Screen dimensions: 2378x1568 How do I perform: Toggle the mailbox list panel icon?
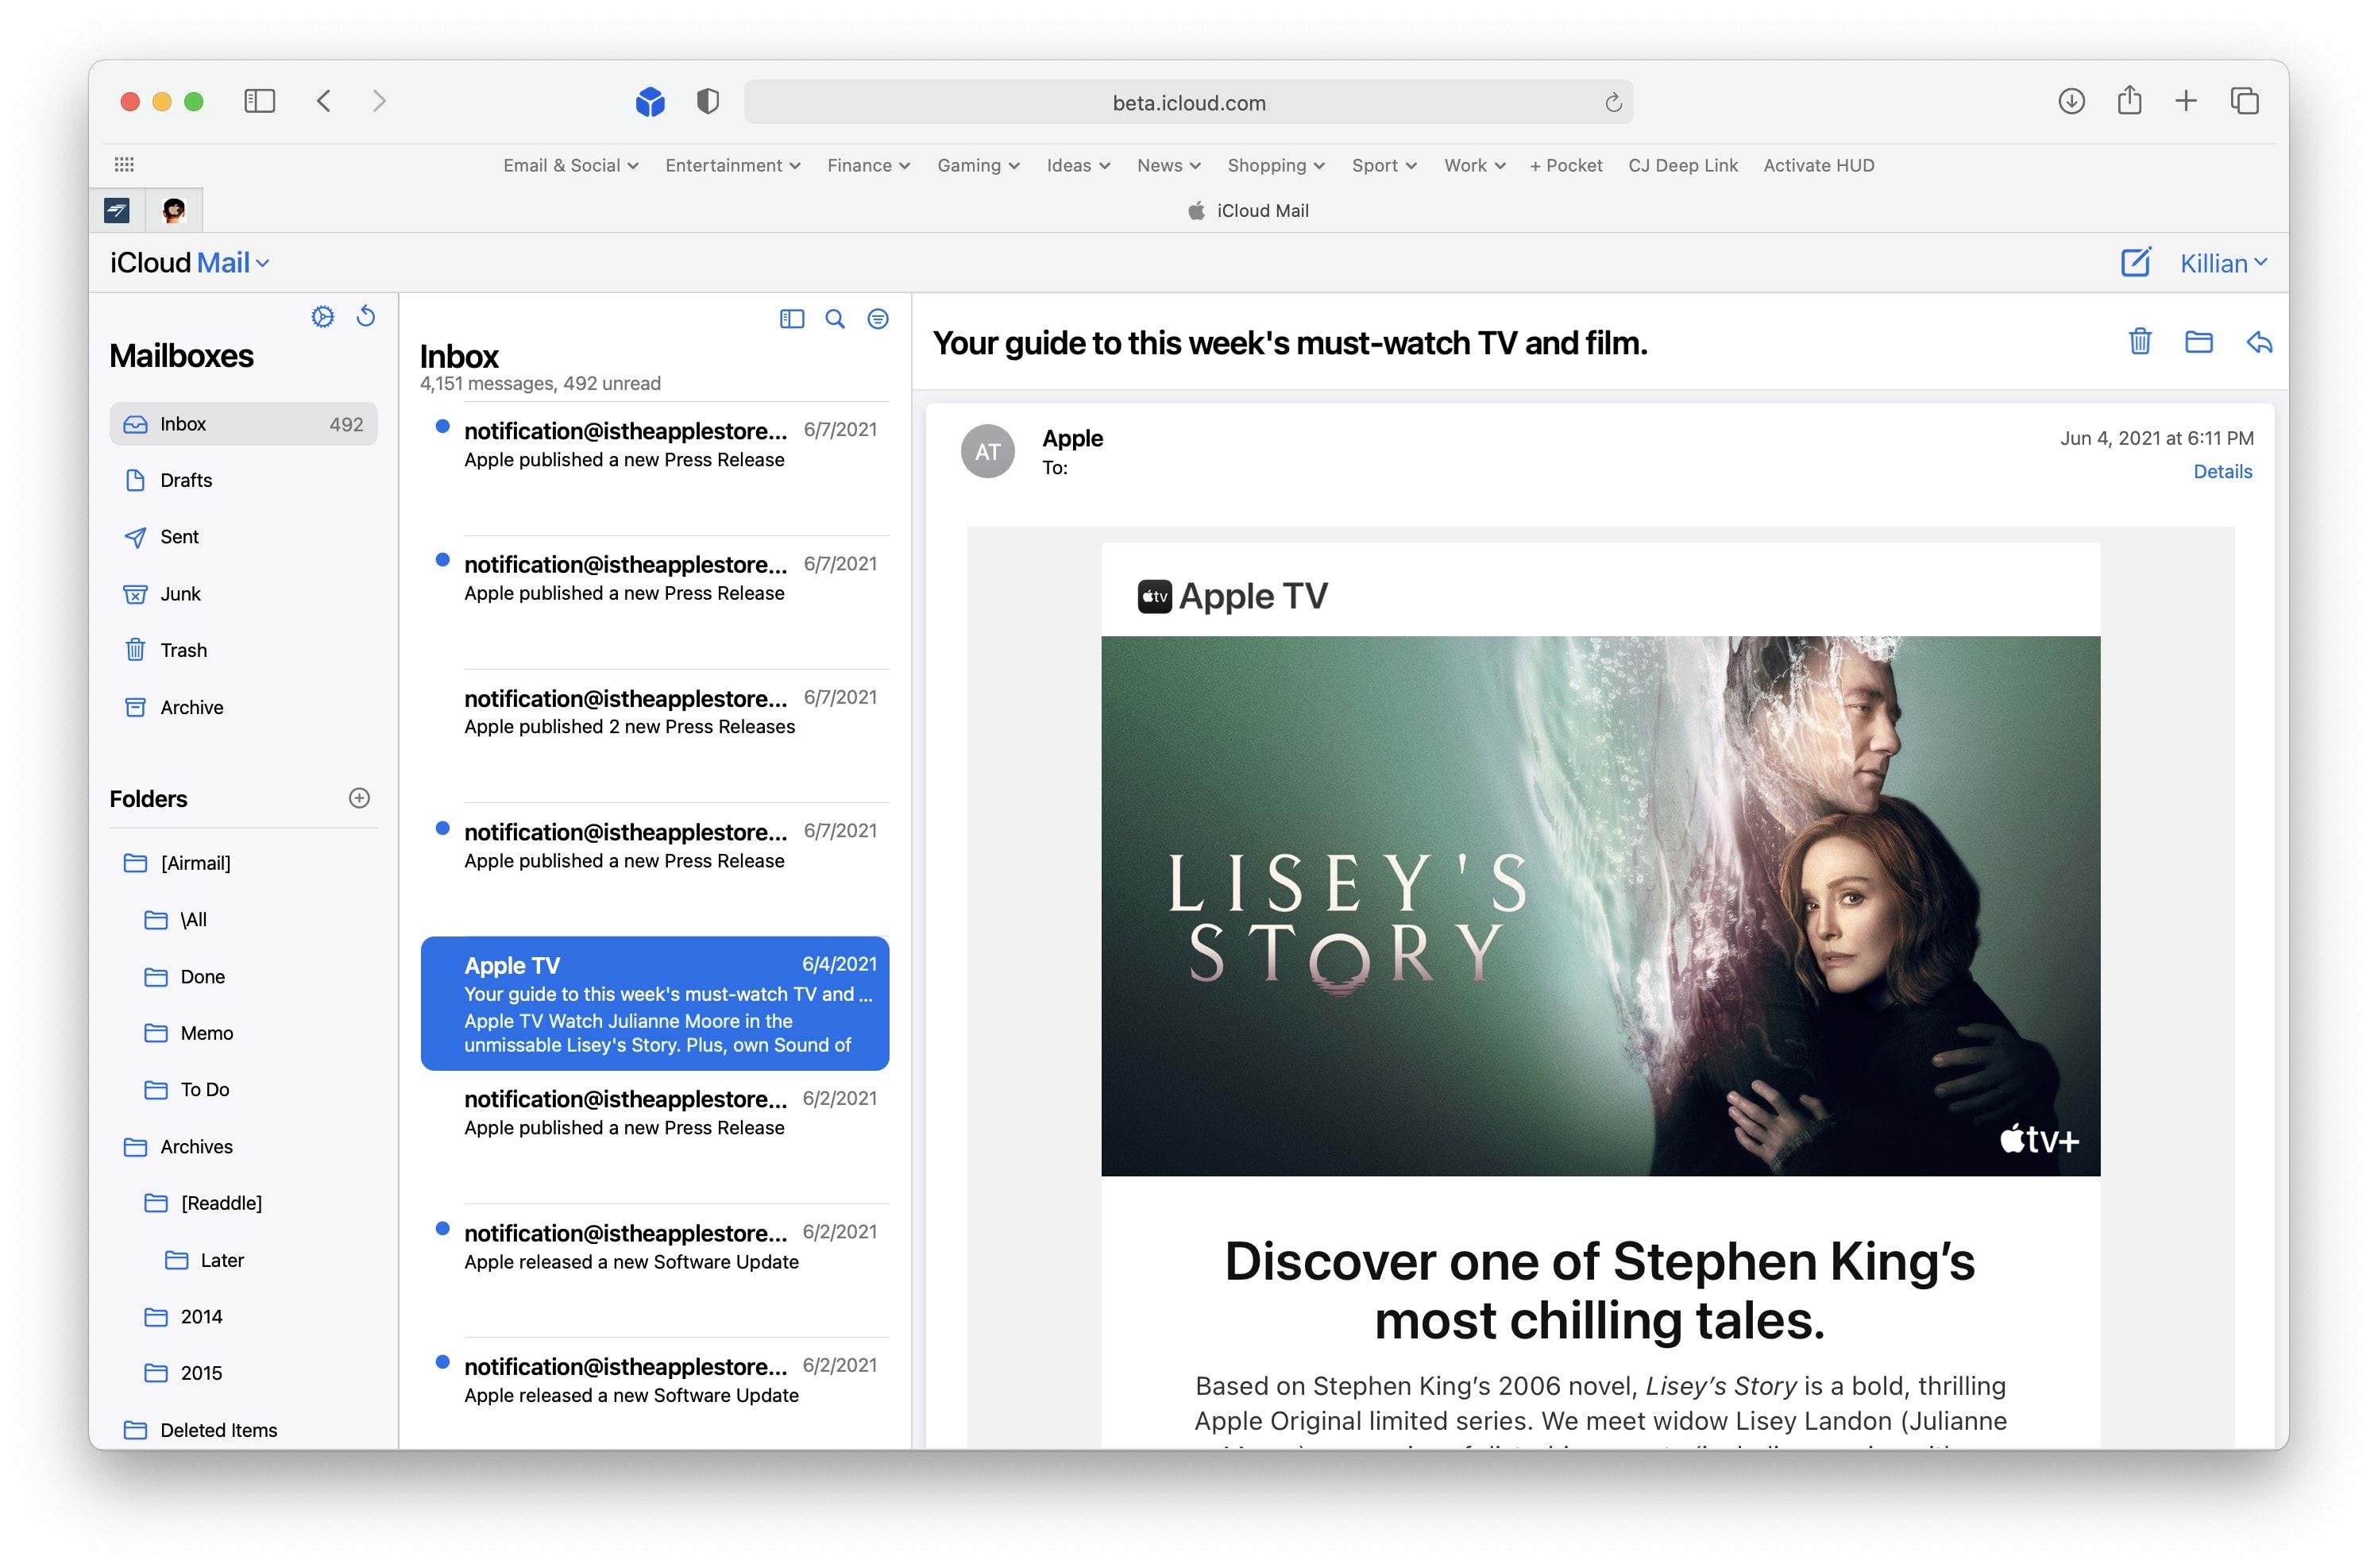coord(791,319)
